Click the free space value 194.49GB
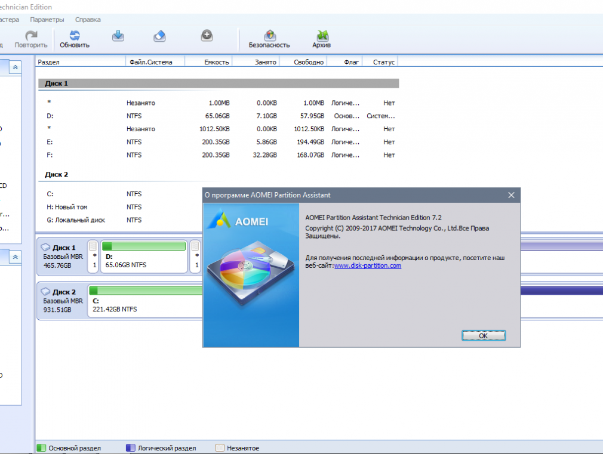Viewport: 603px width, 454px height. 310,142
